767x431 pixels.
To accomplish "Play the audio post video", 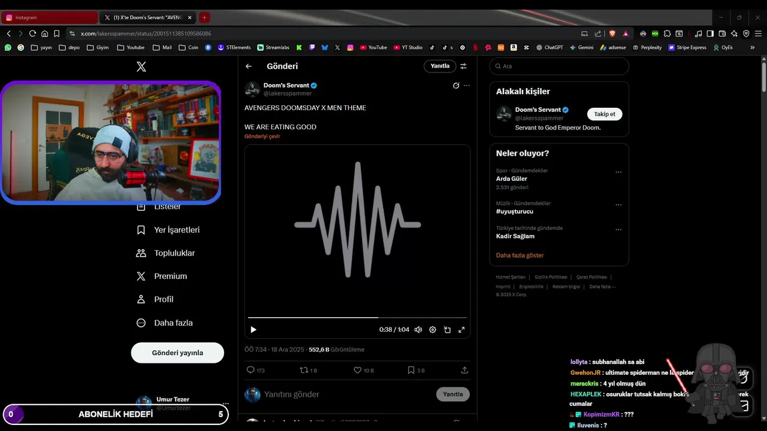I will click(x=253, y=330).
